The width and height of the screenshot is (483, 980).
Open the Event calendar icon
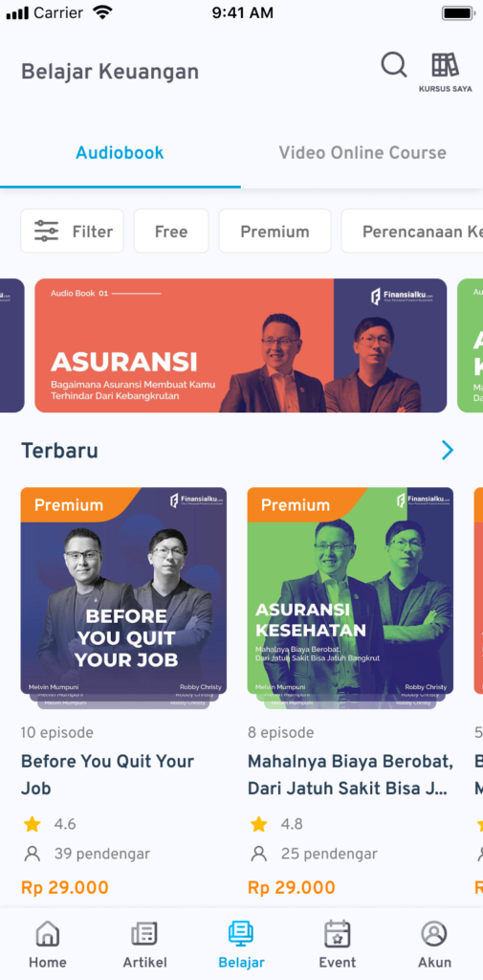coord(338,934)
